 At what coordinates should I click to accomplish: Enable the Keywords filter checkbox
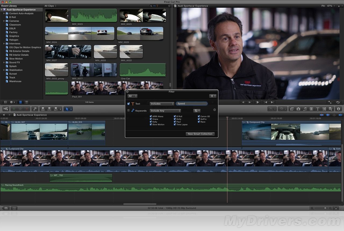tap(128, 110)
